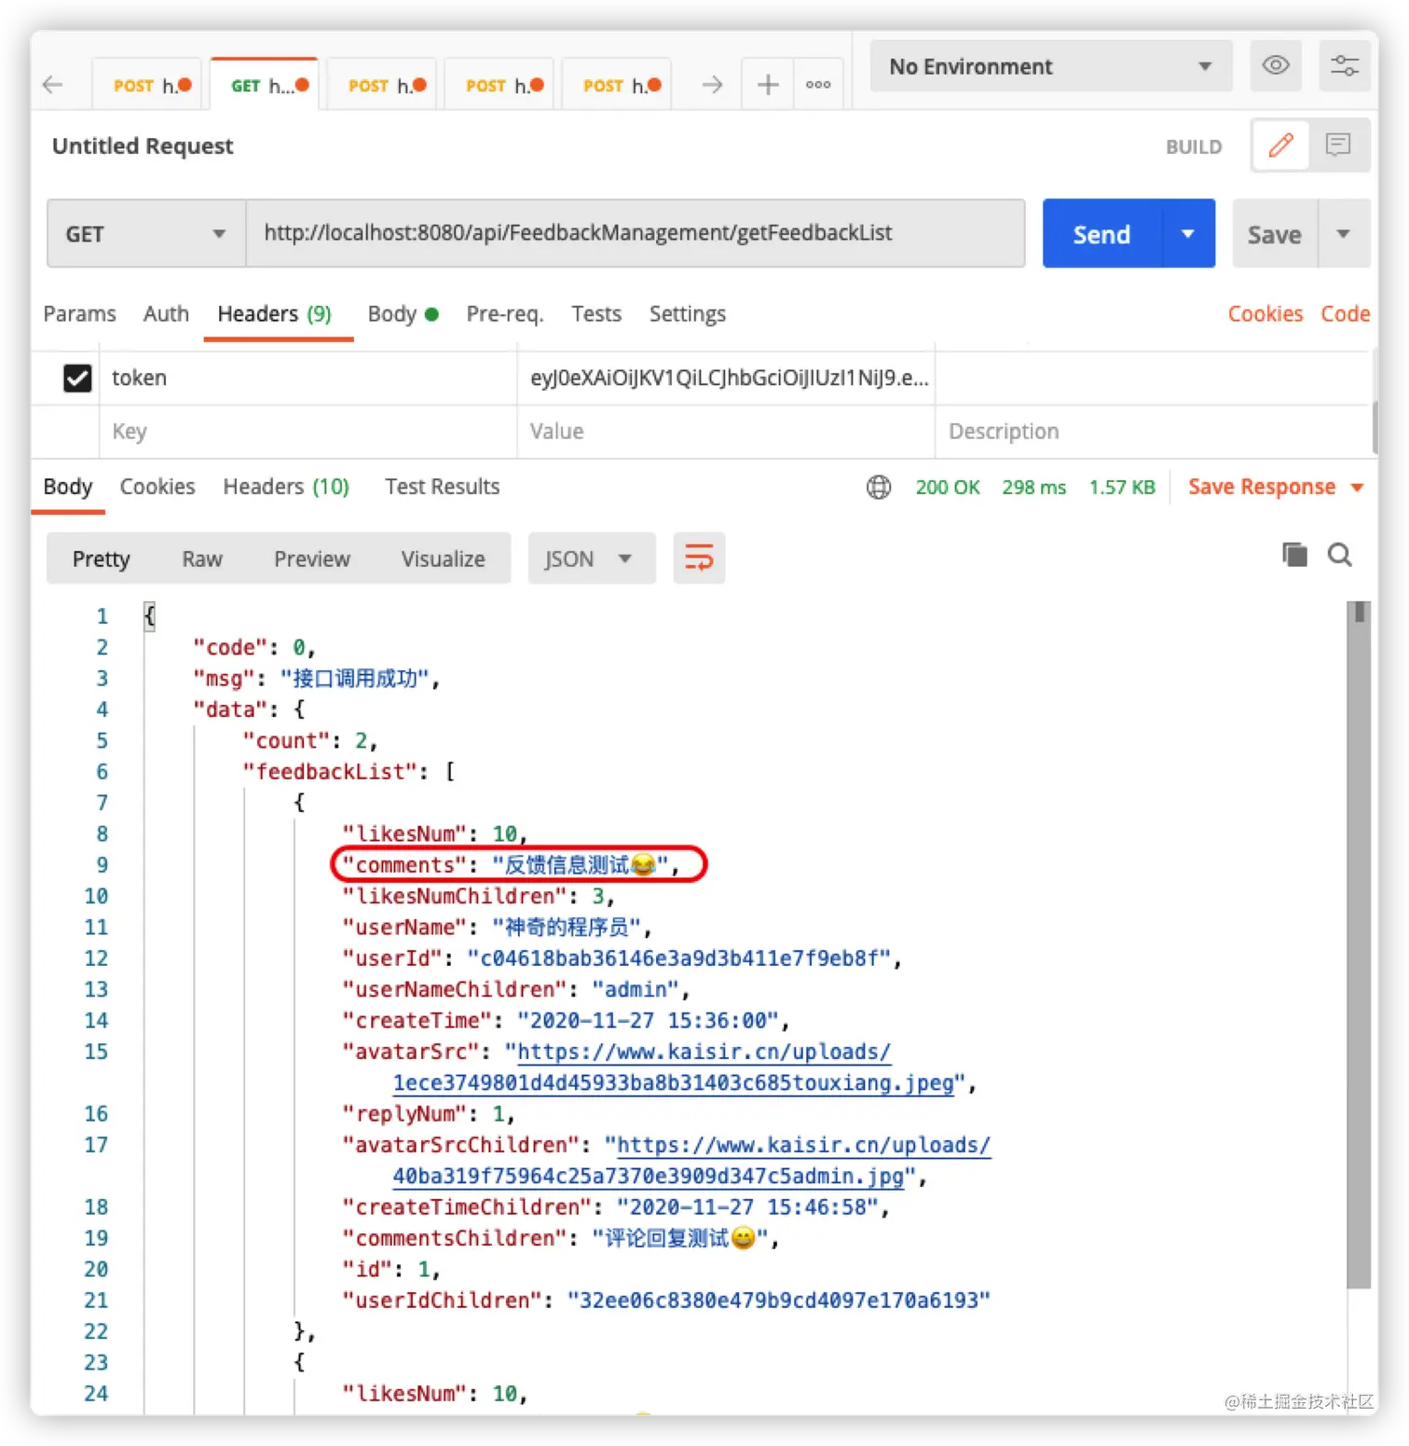The width and height of the screenshot is (1409, 1446).
Task: Open the Auth tab
Action: coord(166,314)
